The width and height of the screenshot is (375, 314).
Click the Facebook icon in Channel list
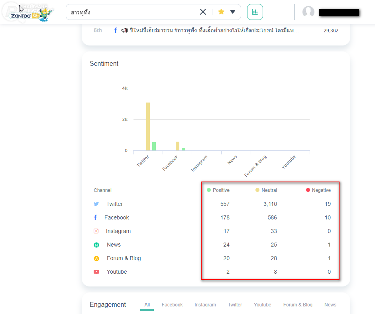95,217
